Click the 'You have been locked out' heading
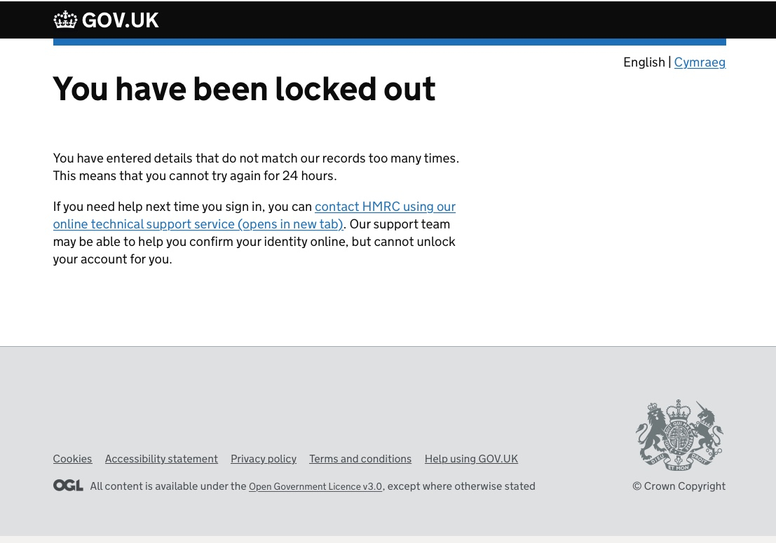Viewport: 776px width, 543px height. click(244, 89)
